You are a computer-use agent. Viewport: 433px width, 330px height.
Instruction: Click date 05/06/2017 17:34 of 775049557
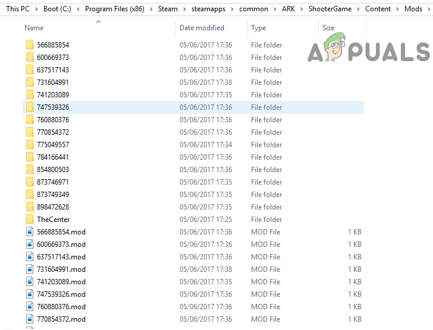(x=206, y=145)
